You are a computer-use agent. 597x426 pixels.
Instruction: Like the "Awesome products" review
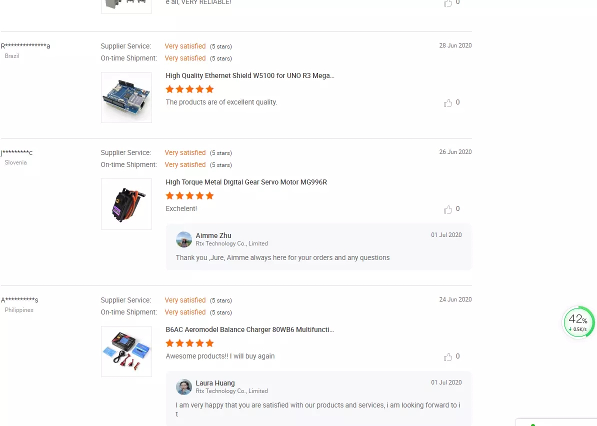point(448,356)
